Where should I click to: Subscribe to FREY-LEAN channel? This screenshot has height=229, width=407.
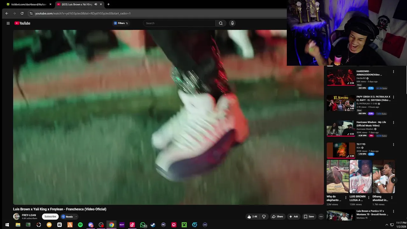(50, 217)
